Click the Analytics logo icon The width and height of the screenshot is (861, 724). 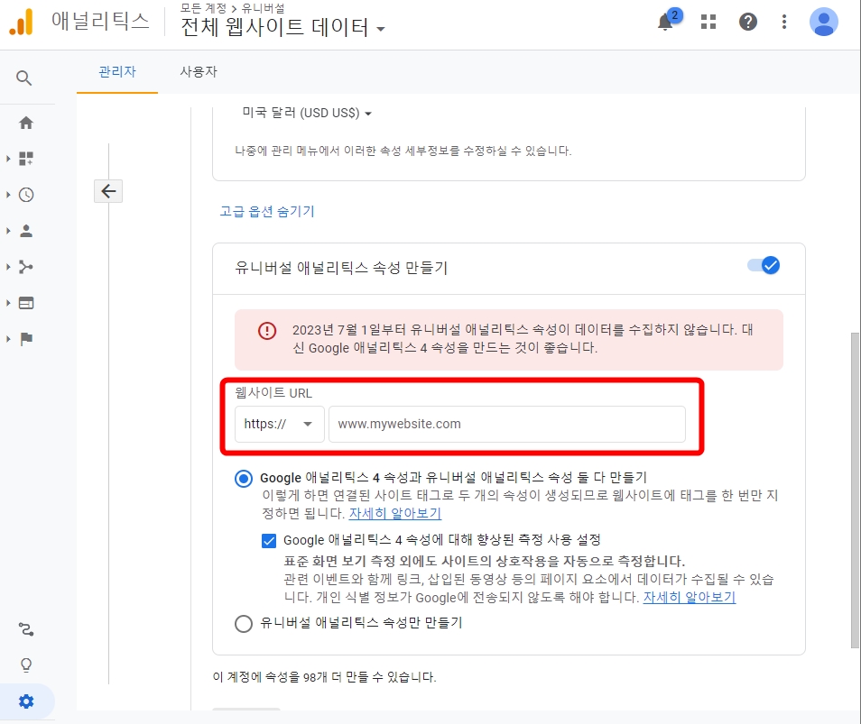[x=21, y=22]
